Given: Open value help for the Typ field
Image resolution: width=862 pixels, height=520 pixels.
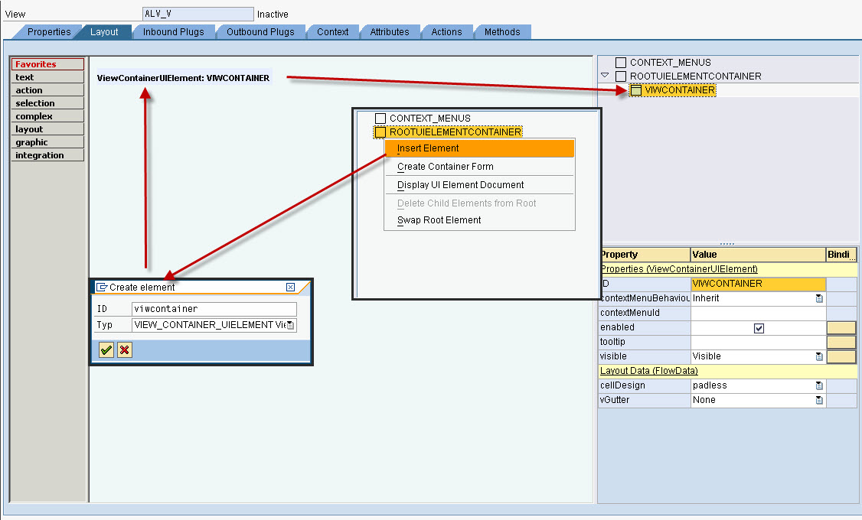Looking at the screenshot, I should [x=291, y=324].
